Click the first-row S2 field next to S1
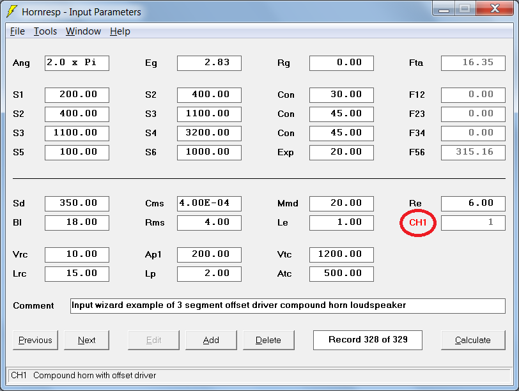 [x=209, y=95]
